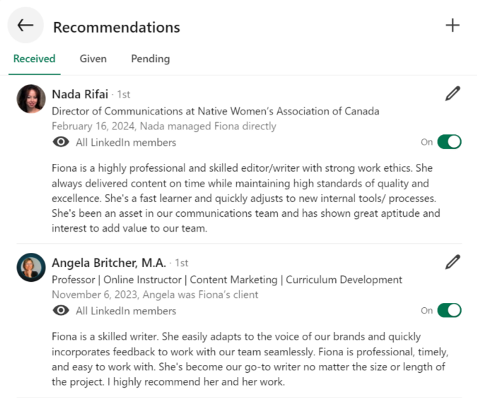Click Nada's 'All LinkedIn members' visibility label
The image size is (477, 398).
click(x=126, y=143)
